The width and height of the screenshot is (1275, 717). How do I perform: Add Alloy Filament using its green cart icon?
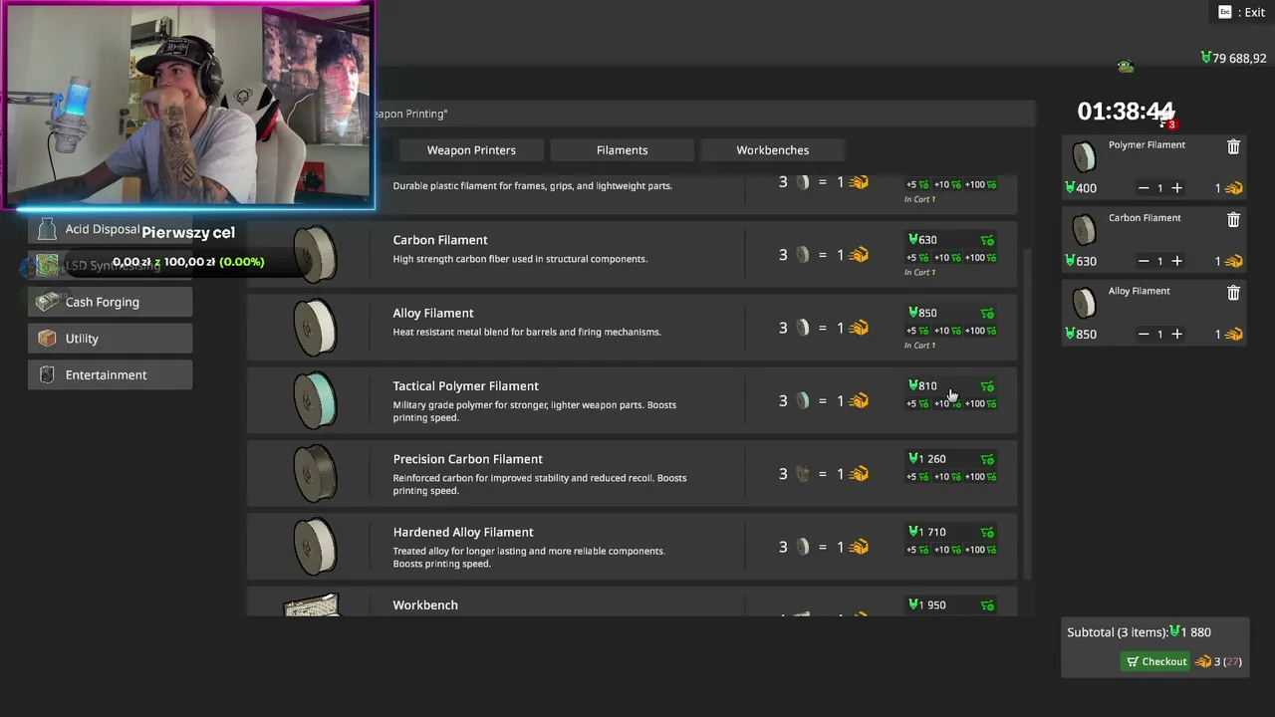[x=987, y=313]
